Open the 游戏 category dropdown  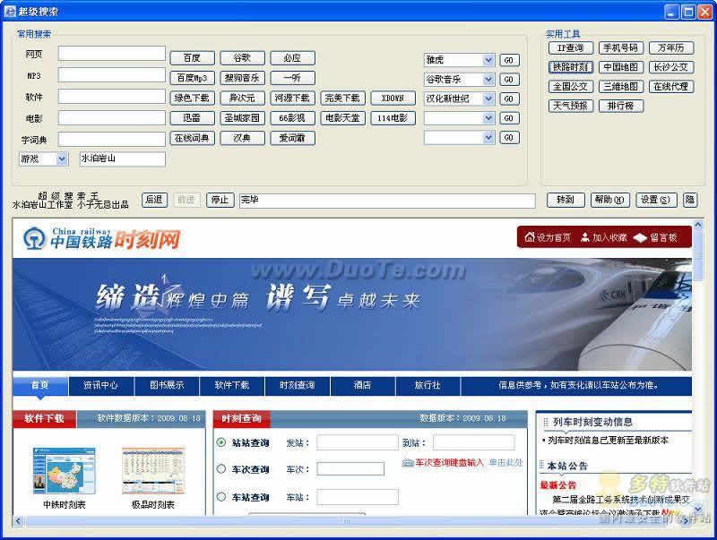pyautogui.click(x=62, y=159)
